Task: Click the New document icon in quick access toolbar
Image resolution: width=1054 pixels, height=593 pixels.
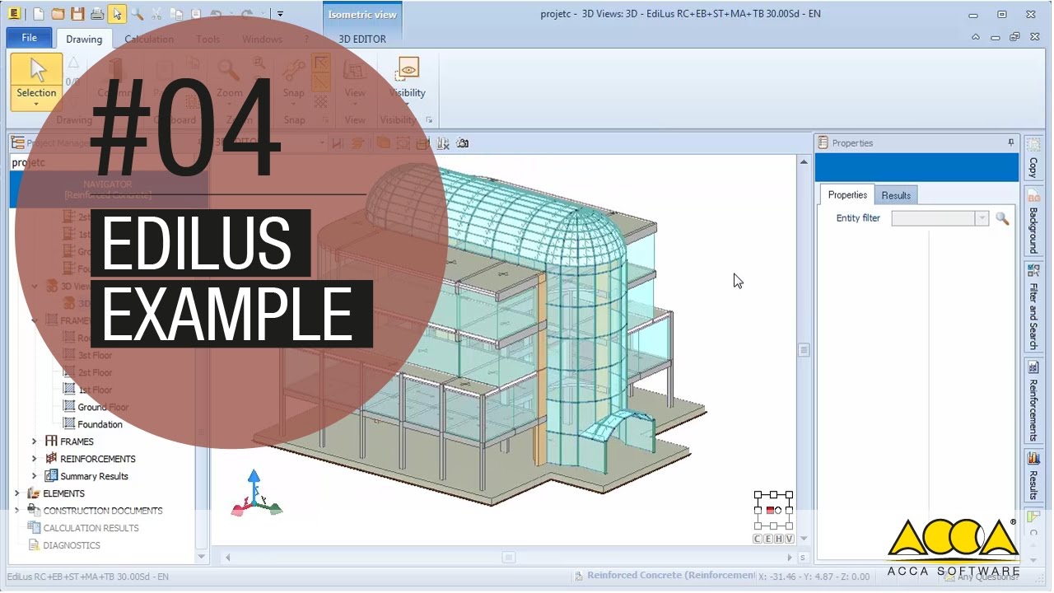Action: pos(38,14)
